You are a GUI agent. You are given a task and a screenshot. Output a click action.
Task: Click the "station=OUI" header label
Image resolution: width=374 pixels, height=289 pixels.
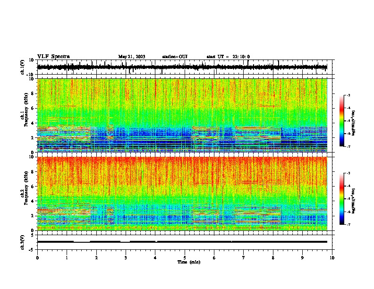[x=175, y=57]
